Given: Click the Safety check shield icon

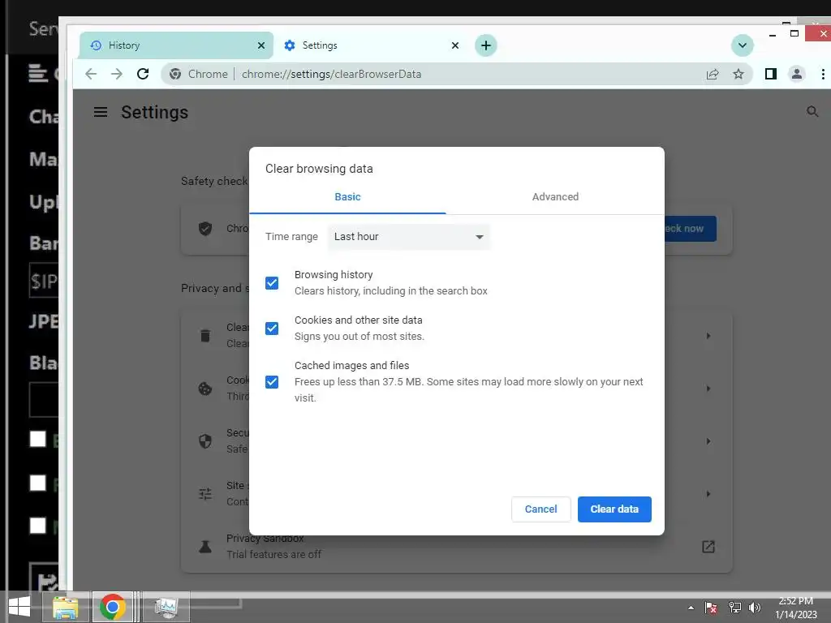Looking at the screenshot, I should pyautogui.click(x=205, y=229).
